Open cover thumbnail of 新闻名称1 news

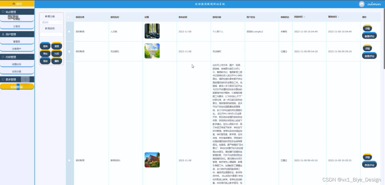pos(152,160)
